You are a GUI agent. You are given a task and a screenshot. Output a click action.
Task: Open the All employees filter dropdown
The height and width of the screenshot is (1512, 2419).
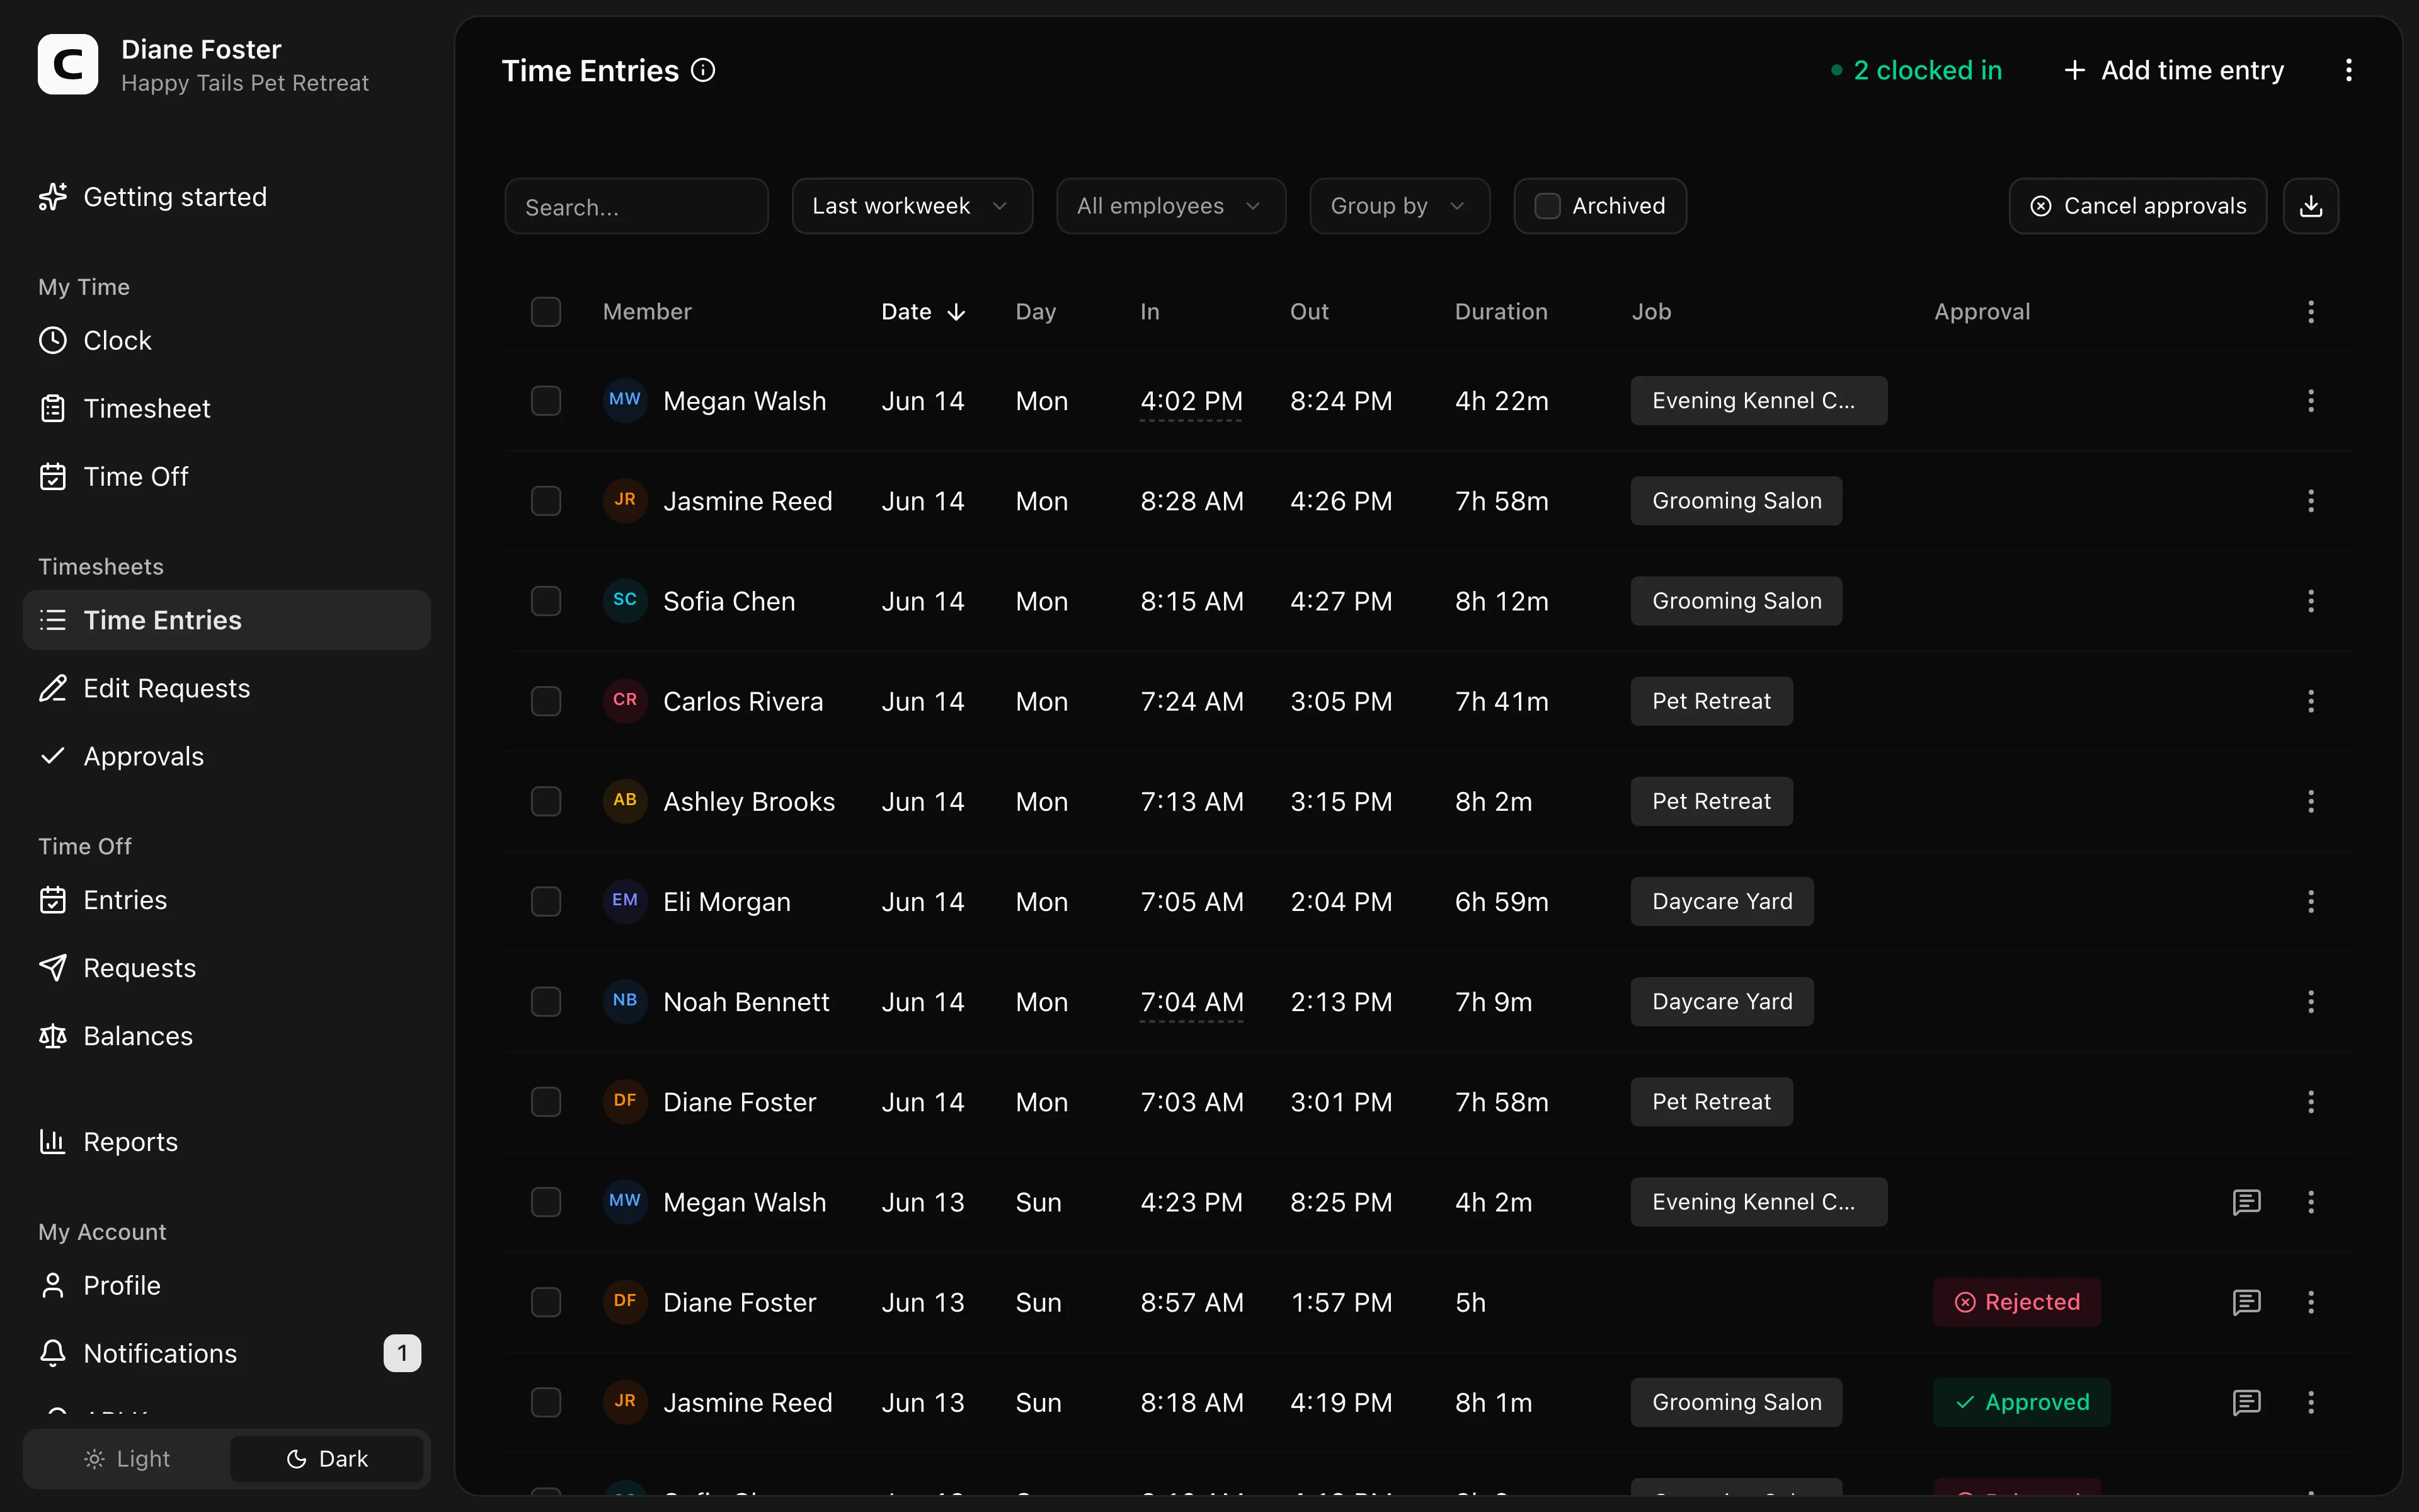pyautogui.click(x=1170, y=206)
